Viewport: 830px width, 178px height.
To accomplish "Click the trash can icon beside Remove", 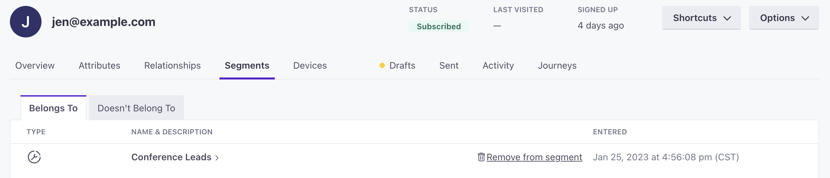I will [481, 157].
